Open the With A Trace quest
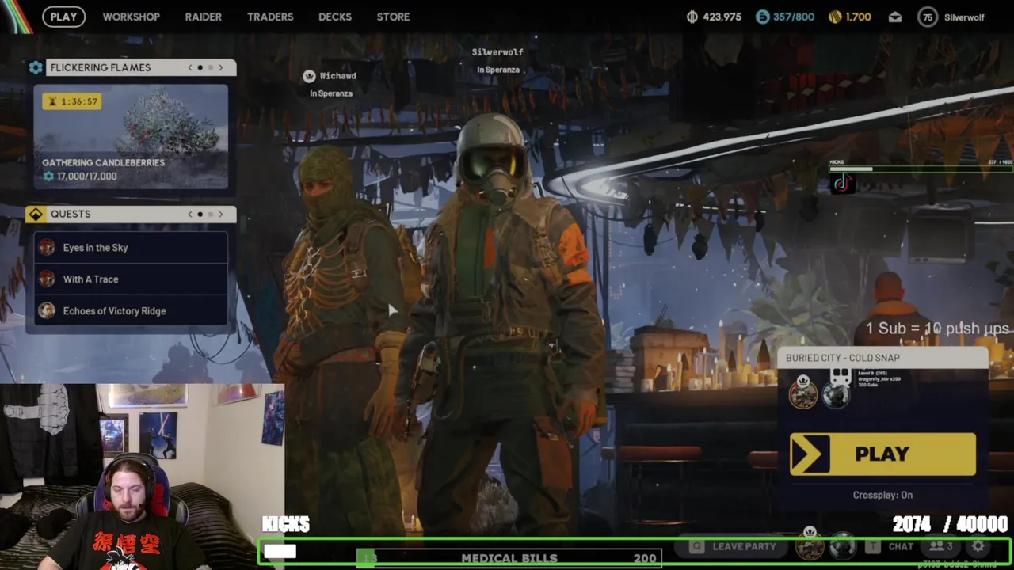This screenshot has height=570, width=1014. (x=131, y=279)
